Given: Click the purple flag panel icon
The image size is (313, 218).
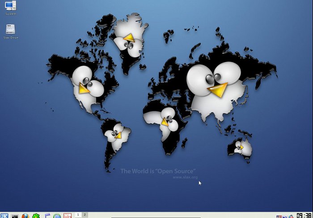Looking at the screenshot, I should [x=47, y=216].
